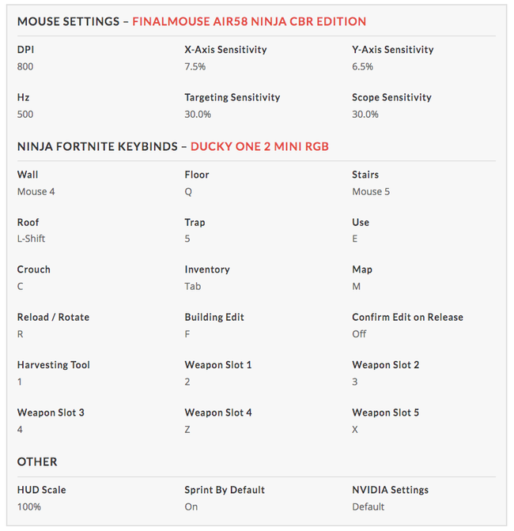Click the Sprint By Default value On
514x531 pixels.
click(x=191, y=507)
